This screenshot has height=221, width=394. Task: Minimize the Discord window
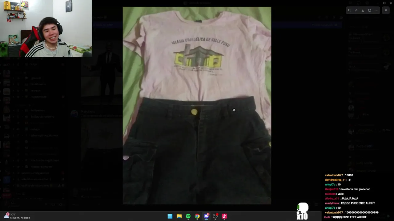(x=378, y=3)
